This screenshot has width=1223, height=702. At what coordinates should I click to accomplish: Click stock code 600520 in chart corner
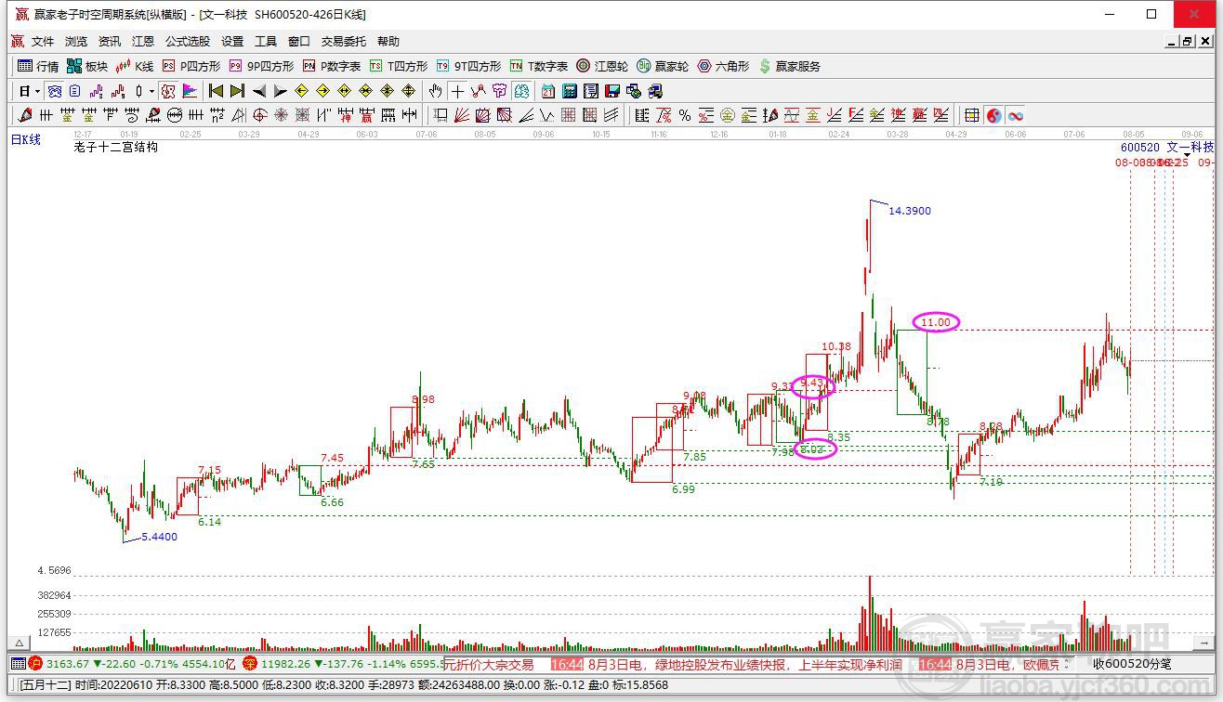click(1139, 147)
